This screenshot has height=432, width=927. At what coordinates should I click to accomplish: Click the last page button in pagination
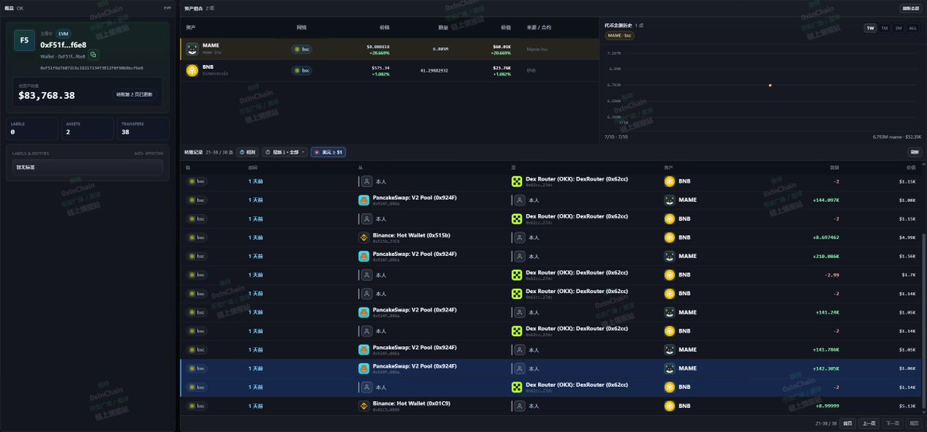[914, 423]
